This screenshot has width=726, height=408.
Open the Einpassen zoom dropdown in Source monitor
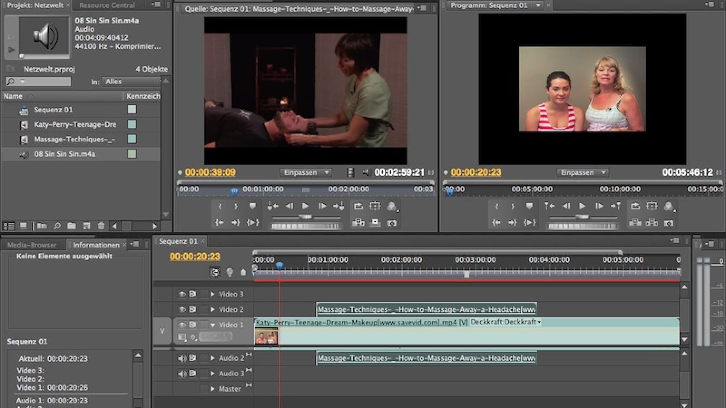[x=305, y=173]
